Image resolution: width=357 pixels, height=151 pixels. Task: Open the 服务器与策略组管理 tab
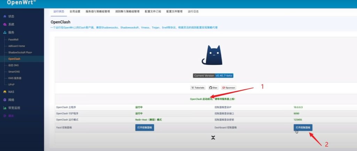(98, 11)
